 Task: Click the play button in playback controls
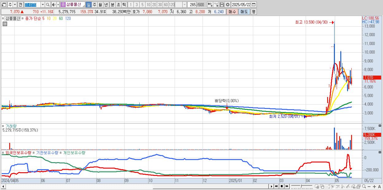pyautogui.click(x=271, y=186)
